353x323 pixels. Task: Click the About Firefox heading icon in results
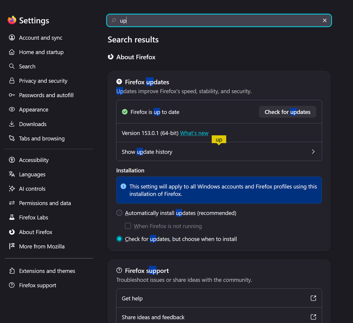point(111,57)
